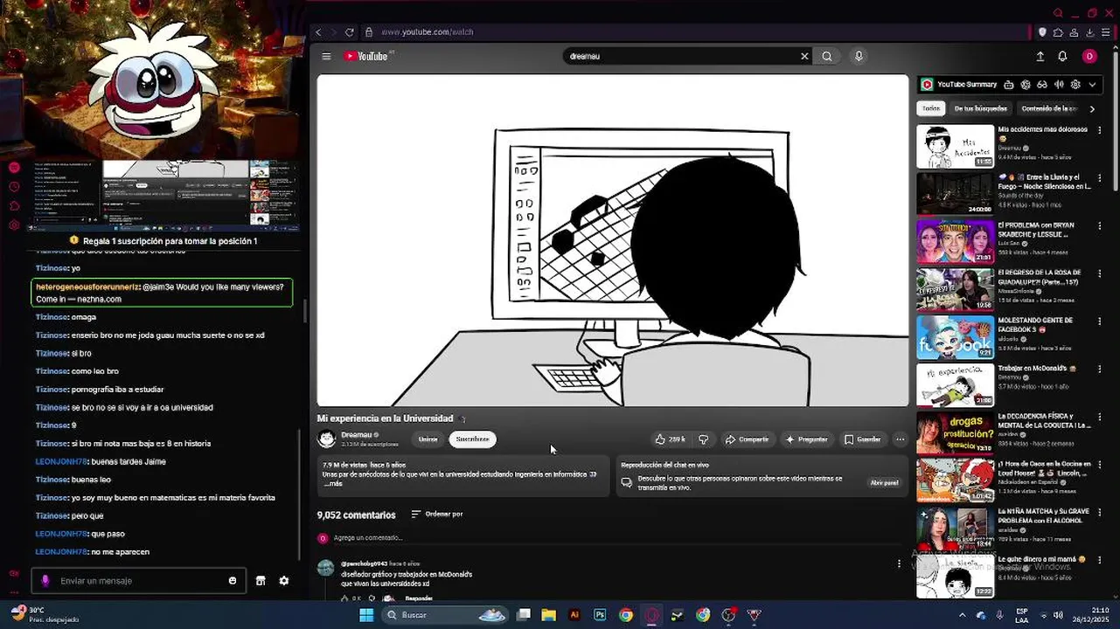Viewport: 1120px width, 629px height.
Task: Click the 'Suscribirse' button
Action: (472, 439)
